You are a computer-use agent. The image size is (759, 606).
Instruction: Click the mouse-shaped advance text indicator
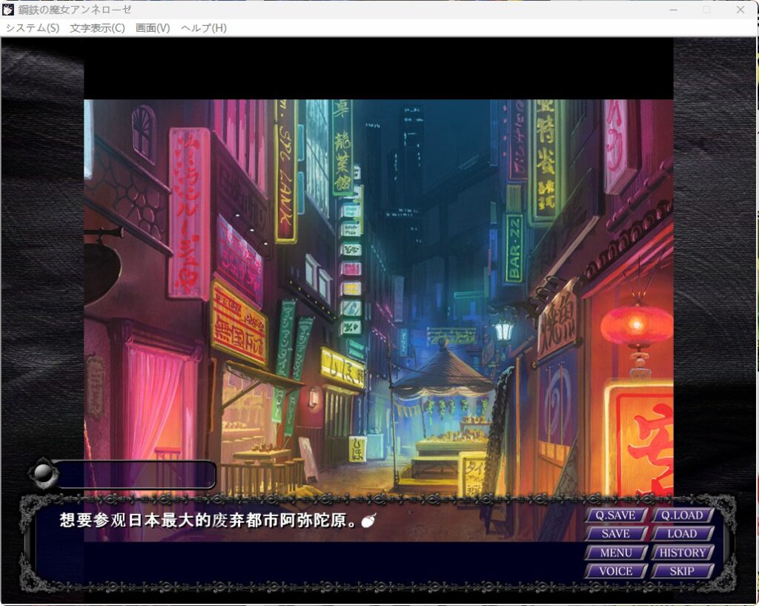coord(369,521)
